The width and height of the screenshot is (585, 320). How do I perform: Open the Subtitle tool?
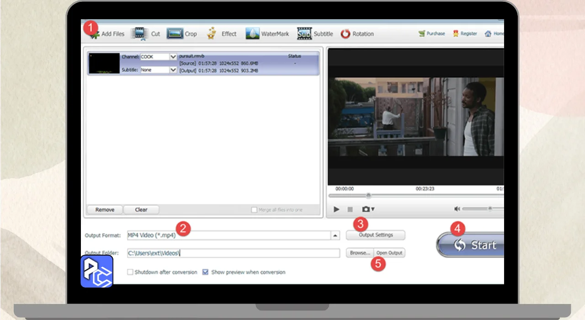[315, 34]
